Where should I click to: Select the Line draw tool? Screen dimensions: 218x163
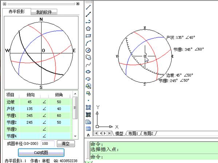88,7
